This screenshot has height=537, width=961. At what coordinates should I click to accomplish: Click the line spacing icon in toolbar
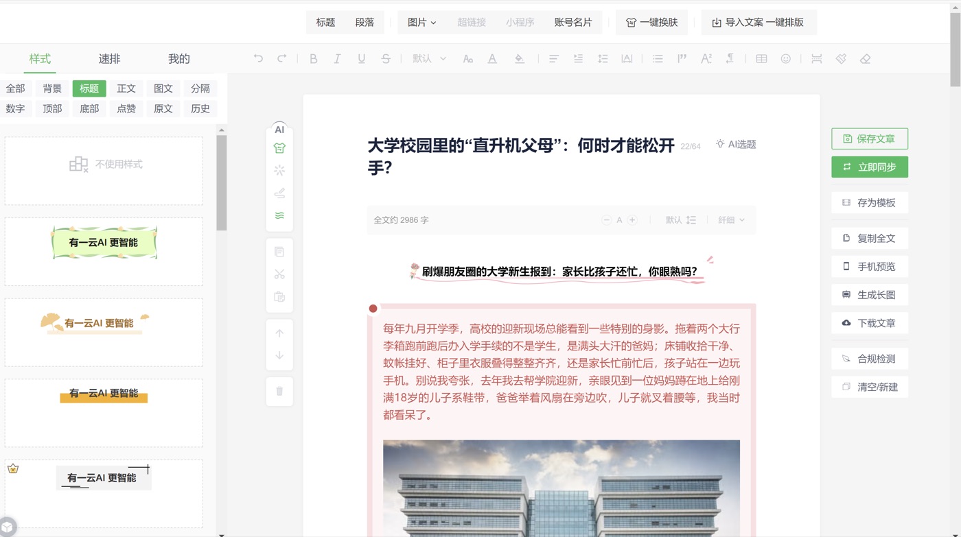point(603,59)
